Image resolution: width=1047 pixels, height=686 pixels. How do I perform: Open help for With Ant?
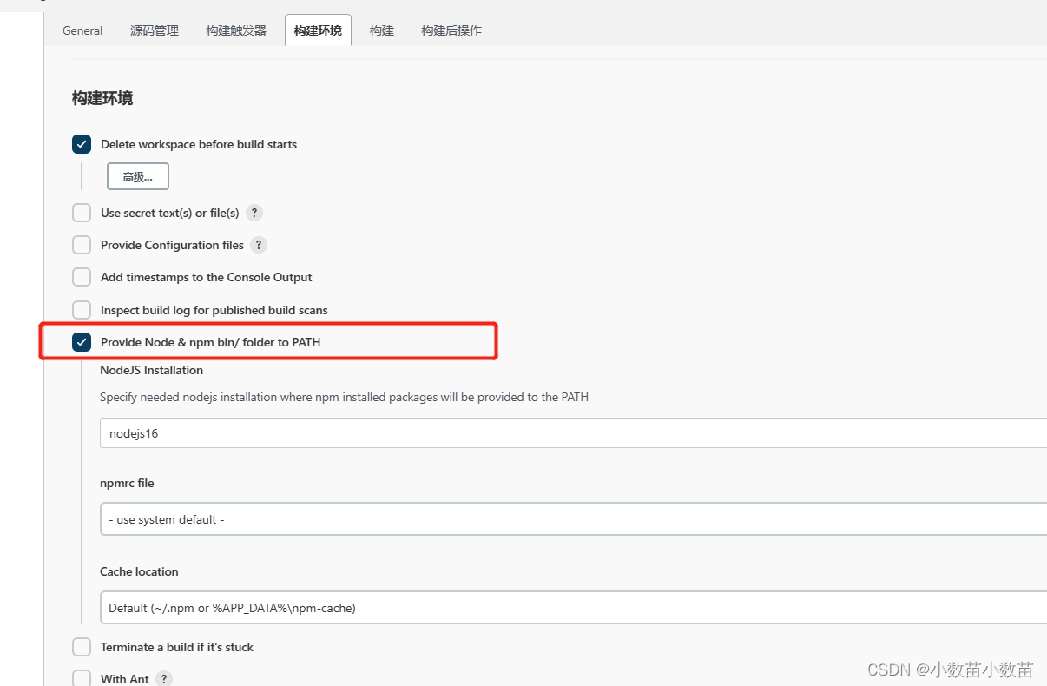coord(164,678)
